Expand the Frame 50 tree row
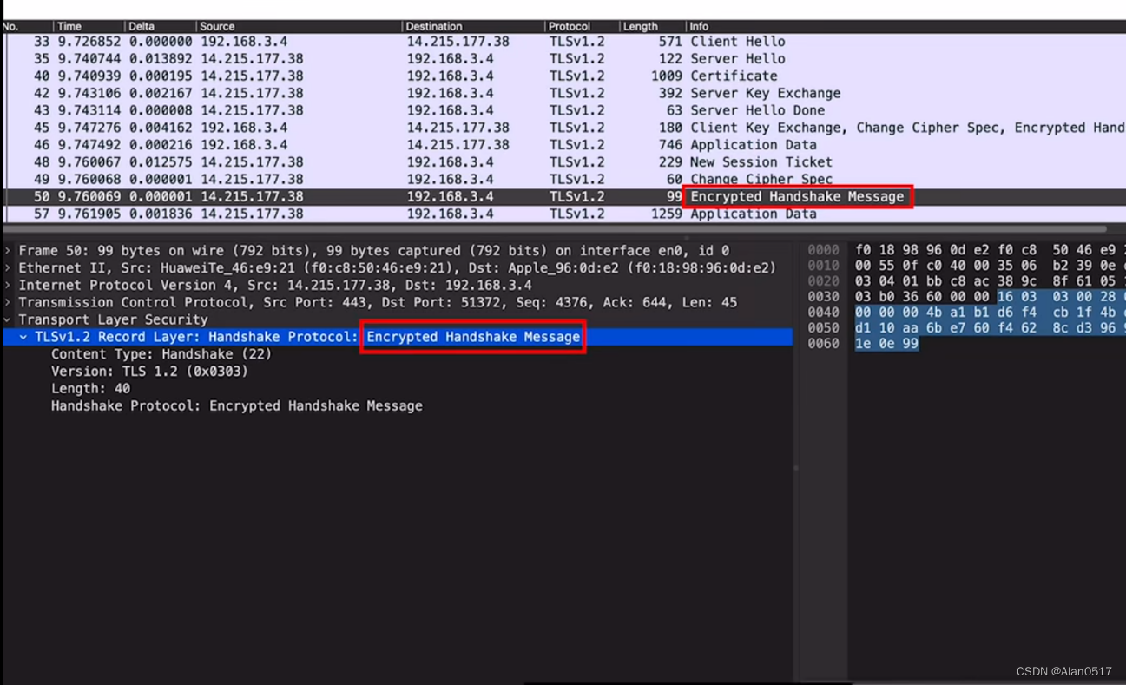1126x685 pixels. 8,251
